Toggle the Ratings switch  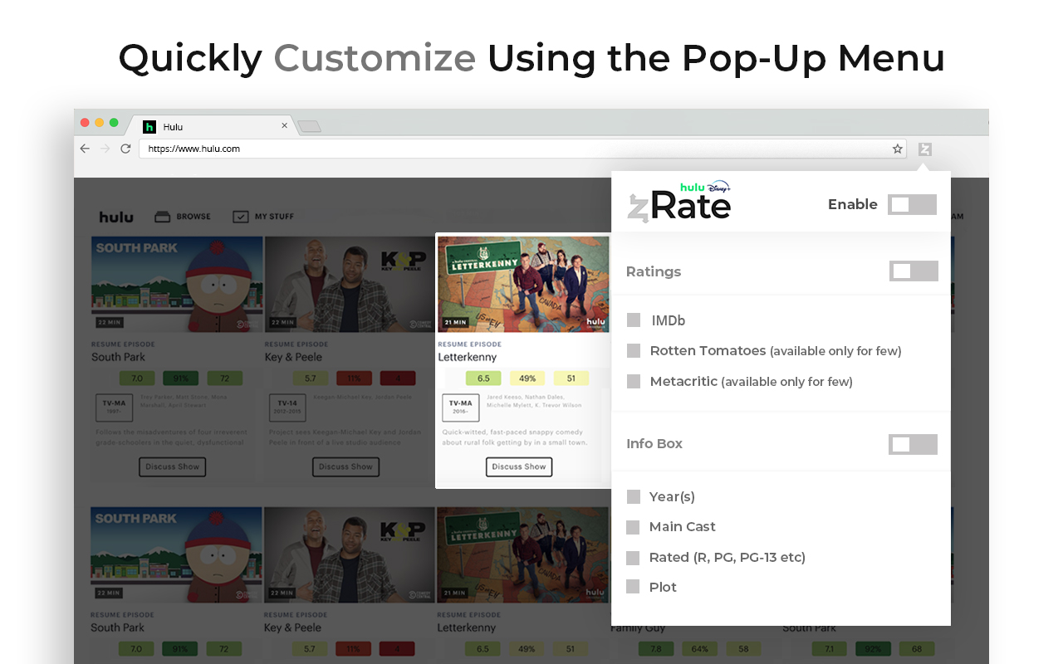914,271
